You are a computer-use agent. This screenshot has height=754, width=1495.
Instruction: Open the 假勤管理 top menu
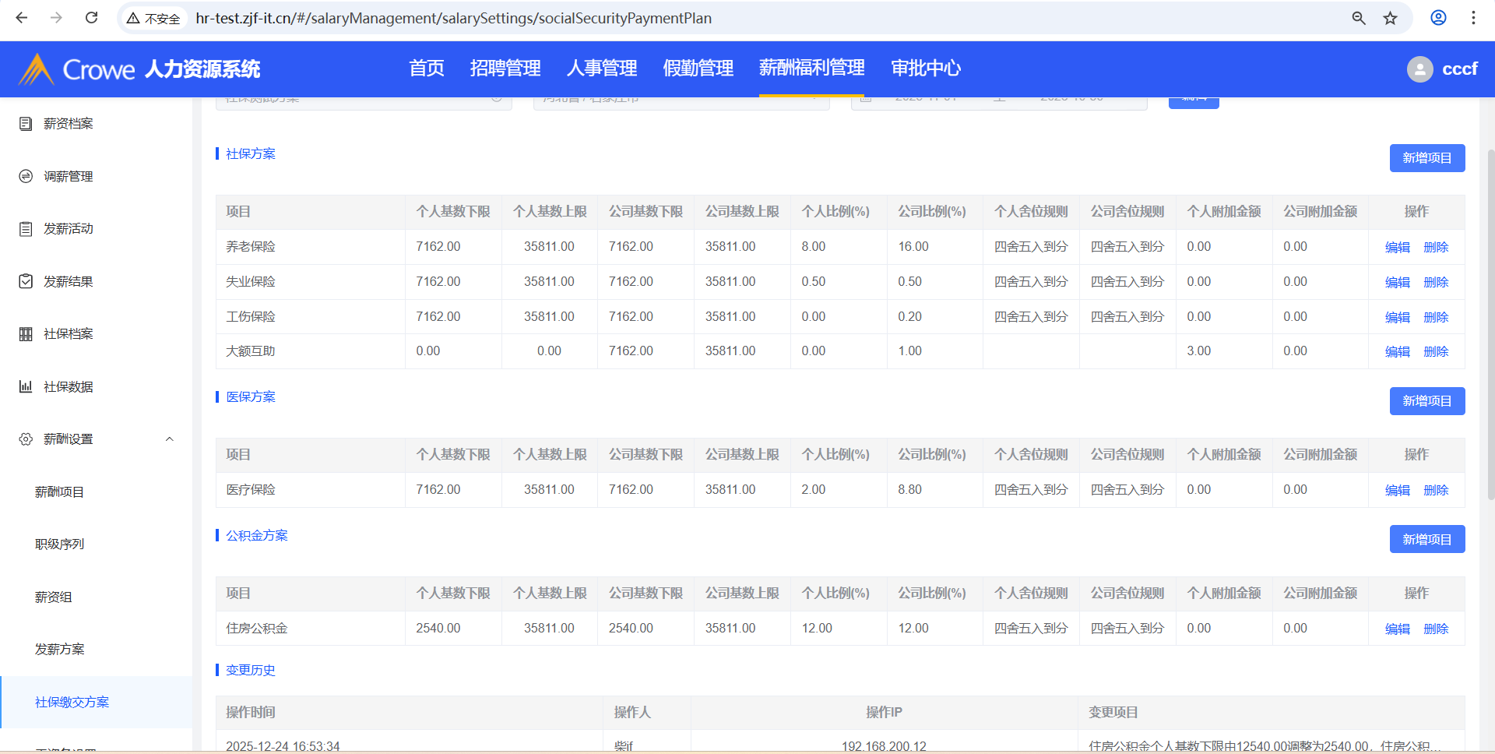click(698, 69)
